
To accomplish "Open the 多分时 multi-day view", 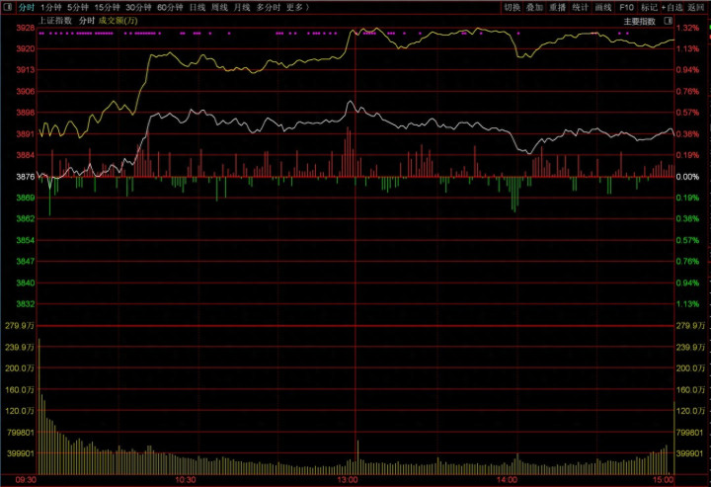I will pyautogui.click(x=269, y=7).
